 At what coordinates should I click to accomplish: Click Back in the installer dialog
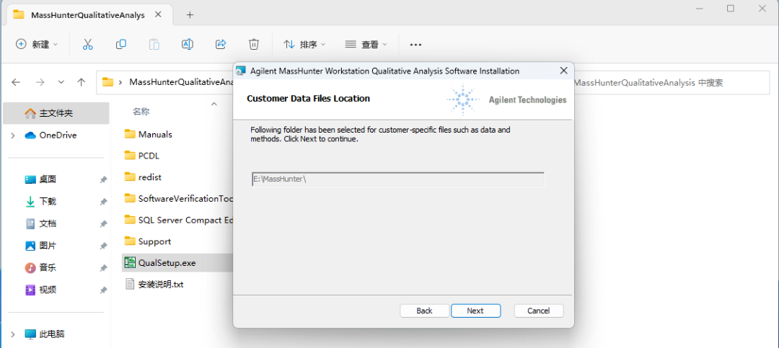(x=424, y=311)
